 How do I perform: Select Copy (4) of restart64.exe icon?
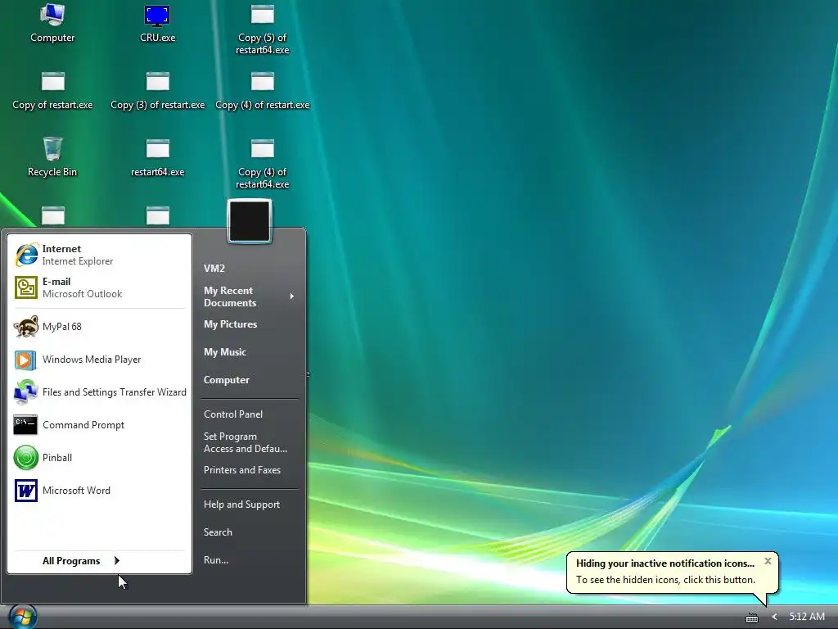pyautogui.click(x=263, y=164)
